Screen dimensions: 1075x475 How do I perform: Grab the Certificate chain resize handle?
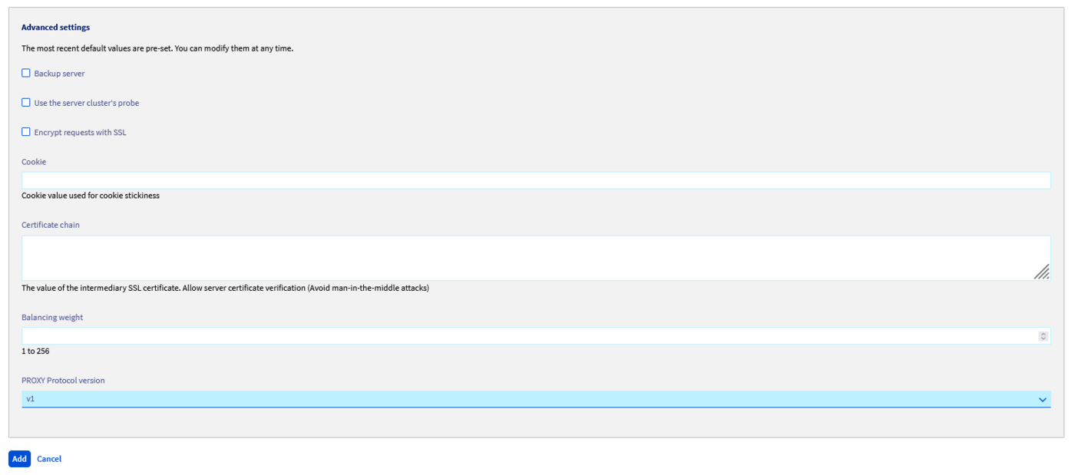coord(1041,272)
